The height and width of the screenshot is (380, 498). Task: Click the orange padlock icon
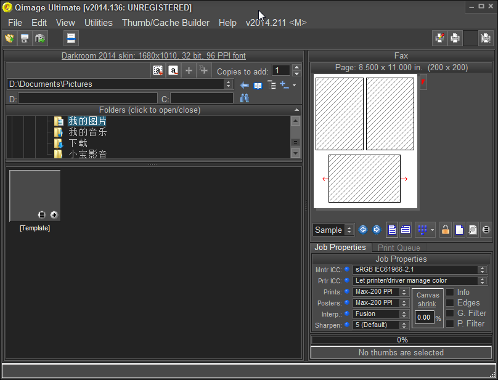click(x=445, y=230)
